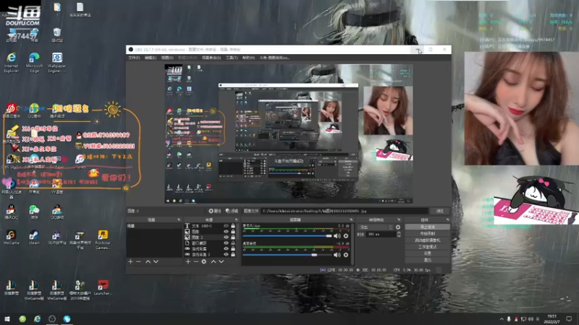Unlock the 文本 (GDI+) source

(x=233, y=226)
